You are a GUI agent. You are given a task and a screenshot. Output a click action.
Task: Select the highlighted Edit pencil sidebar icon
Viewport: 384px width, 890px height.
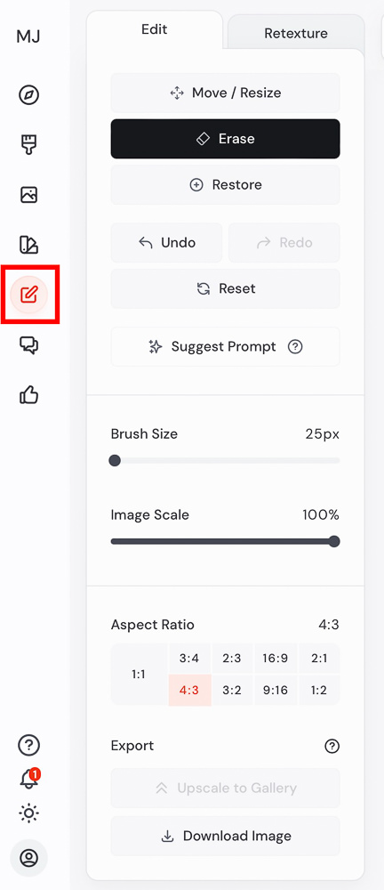29,295
